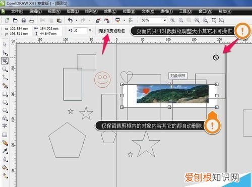Click the width field 184.703 mm
This screenshot has width=252, height=187.
(50, 29)
